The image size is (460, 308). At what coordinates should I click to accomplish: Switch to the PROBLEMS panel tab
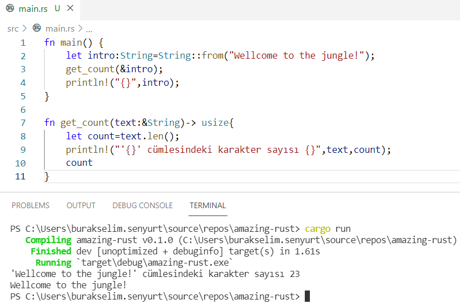(30, 205)
